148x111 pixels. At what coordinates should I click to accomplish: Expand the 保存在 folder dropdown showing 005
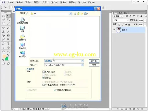[71, 14]
